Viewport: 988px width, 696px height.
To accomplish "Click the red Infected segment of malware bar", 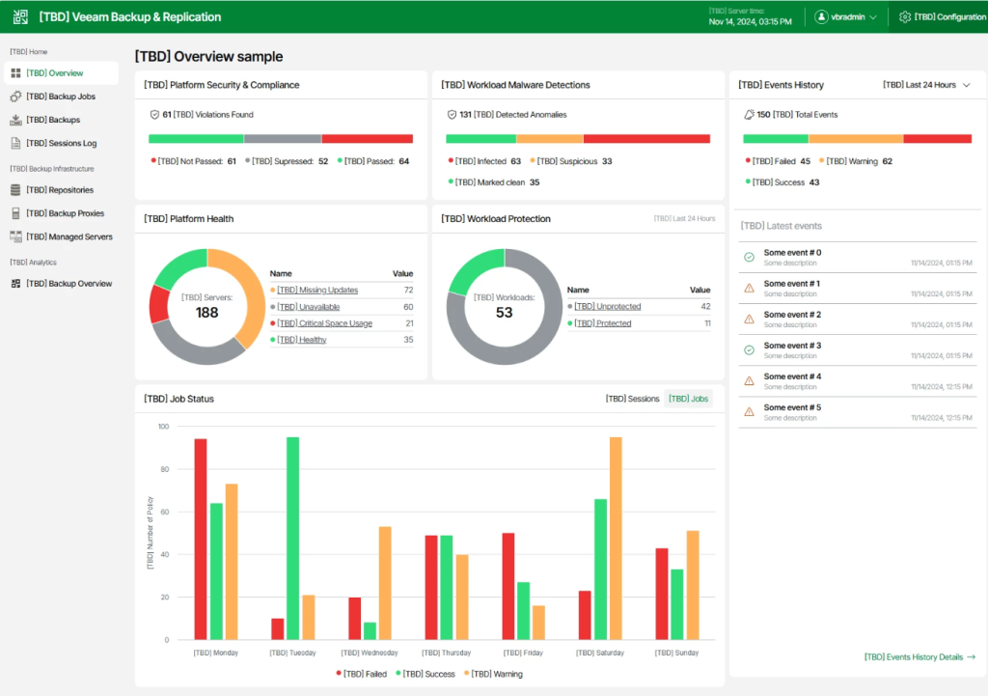I will 646,139.
